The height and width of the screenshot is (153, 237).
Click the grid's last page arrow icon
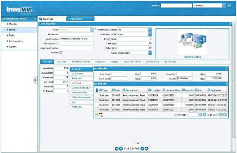tap(225, 114)
